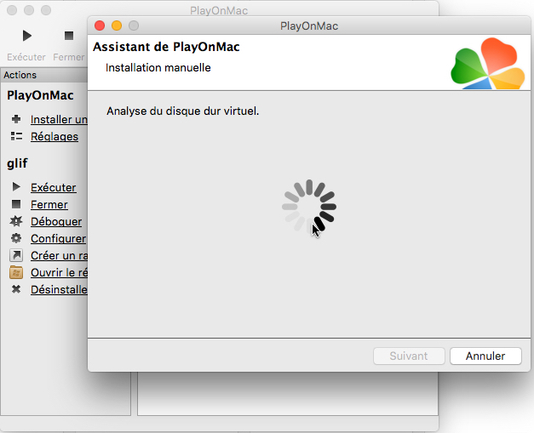Viewport: 534px width, 433px height.
Task: Cancel the wizard with Annuler button
Action: (x=485, y=356)
